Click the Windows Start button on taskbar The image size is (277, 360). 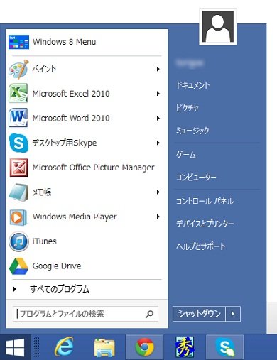pyautogui.click(x=15, y=347)
